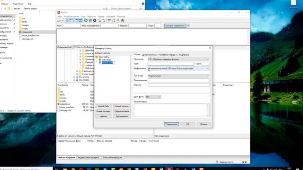Viewport: 303px width, 170px height.
Task: Click the quickconnect 'Хост' field
Action: pyautogui.click(x=71, y=25)
